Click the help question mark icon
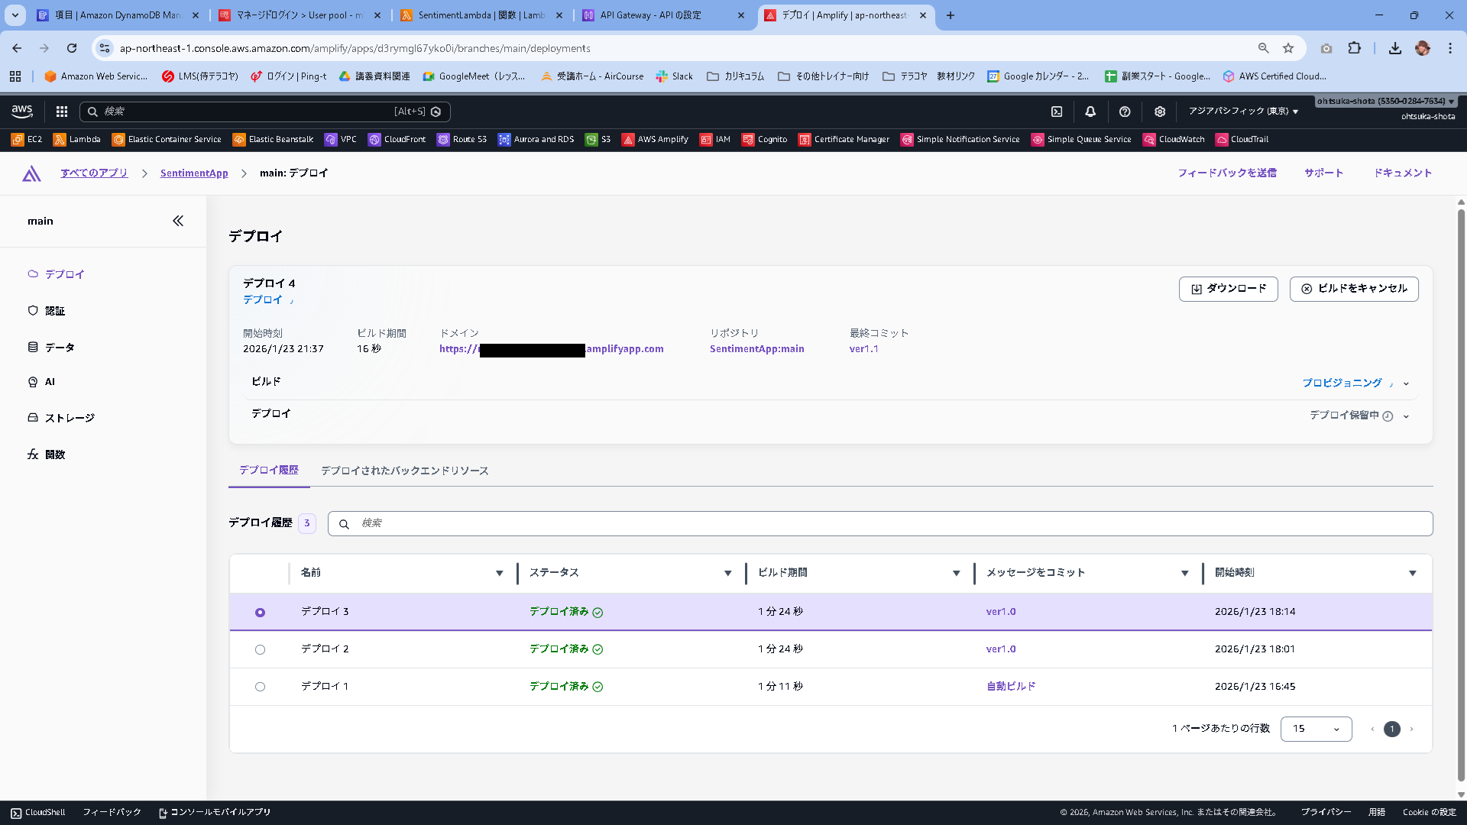The height and width of the screenshot is (825, 1467). click(1125, 112)
